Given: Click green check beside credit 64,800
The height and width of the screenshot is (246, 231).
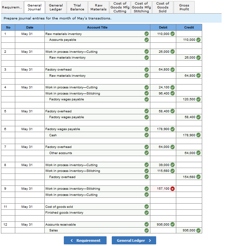Looking at the screenshot, I should pos(198,76).
